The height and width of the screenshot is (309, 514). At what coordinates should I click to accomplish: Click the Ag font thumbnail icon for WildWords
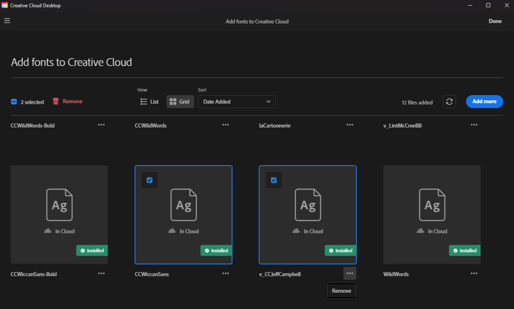tap(432, 205)
